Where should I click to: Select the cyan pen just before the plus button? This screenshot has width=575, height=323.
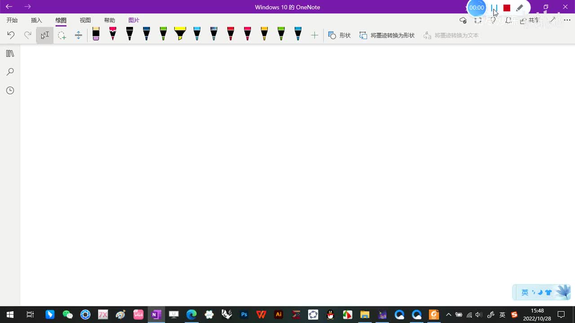click(298, 34)
